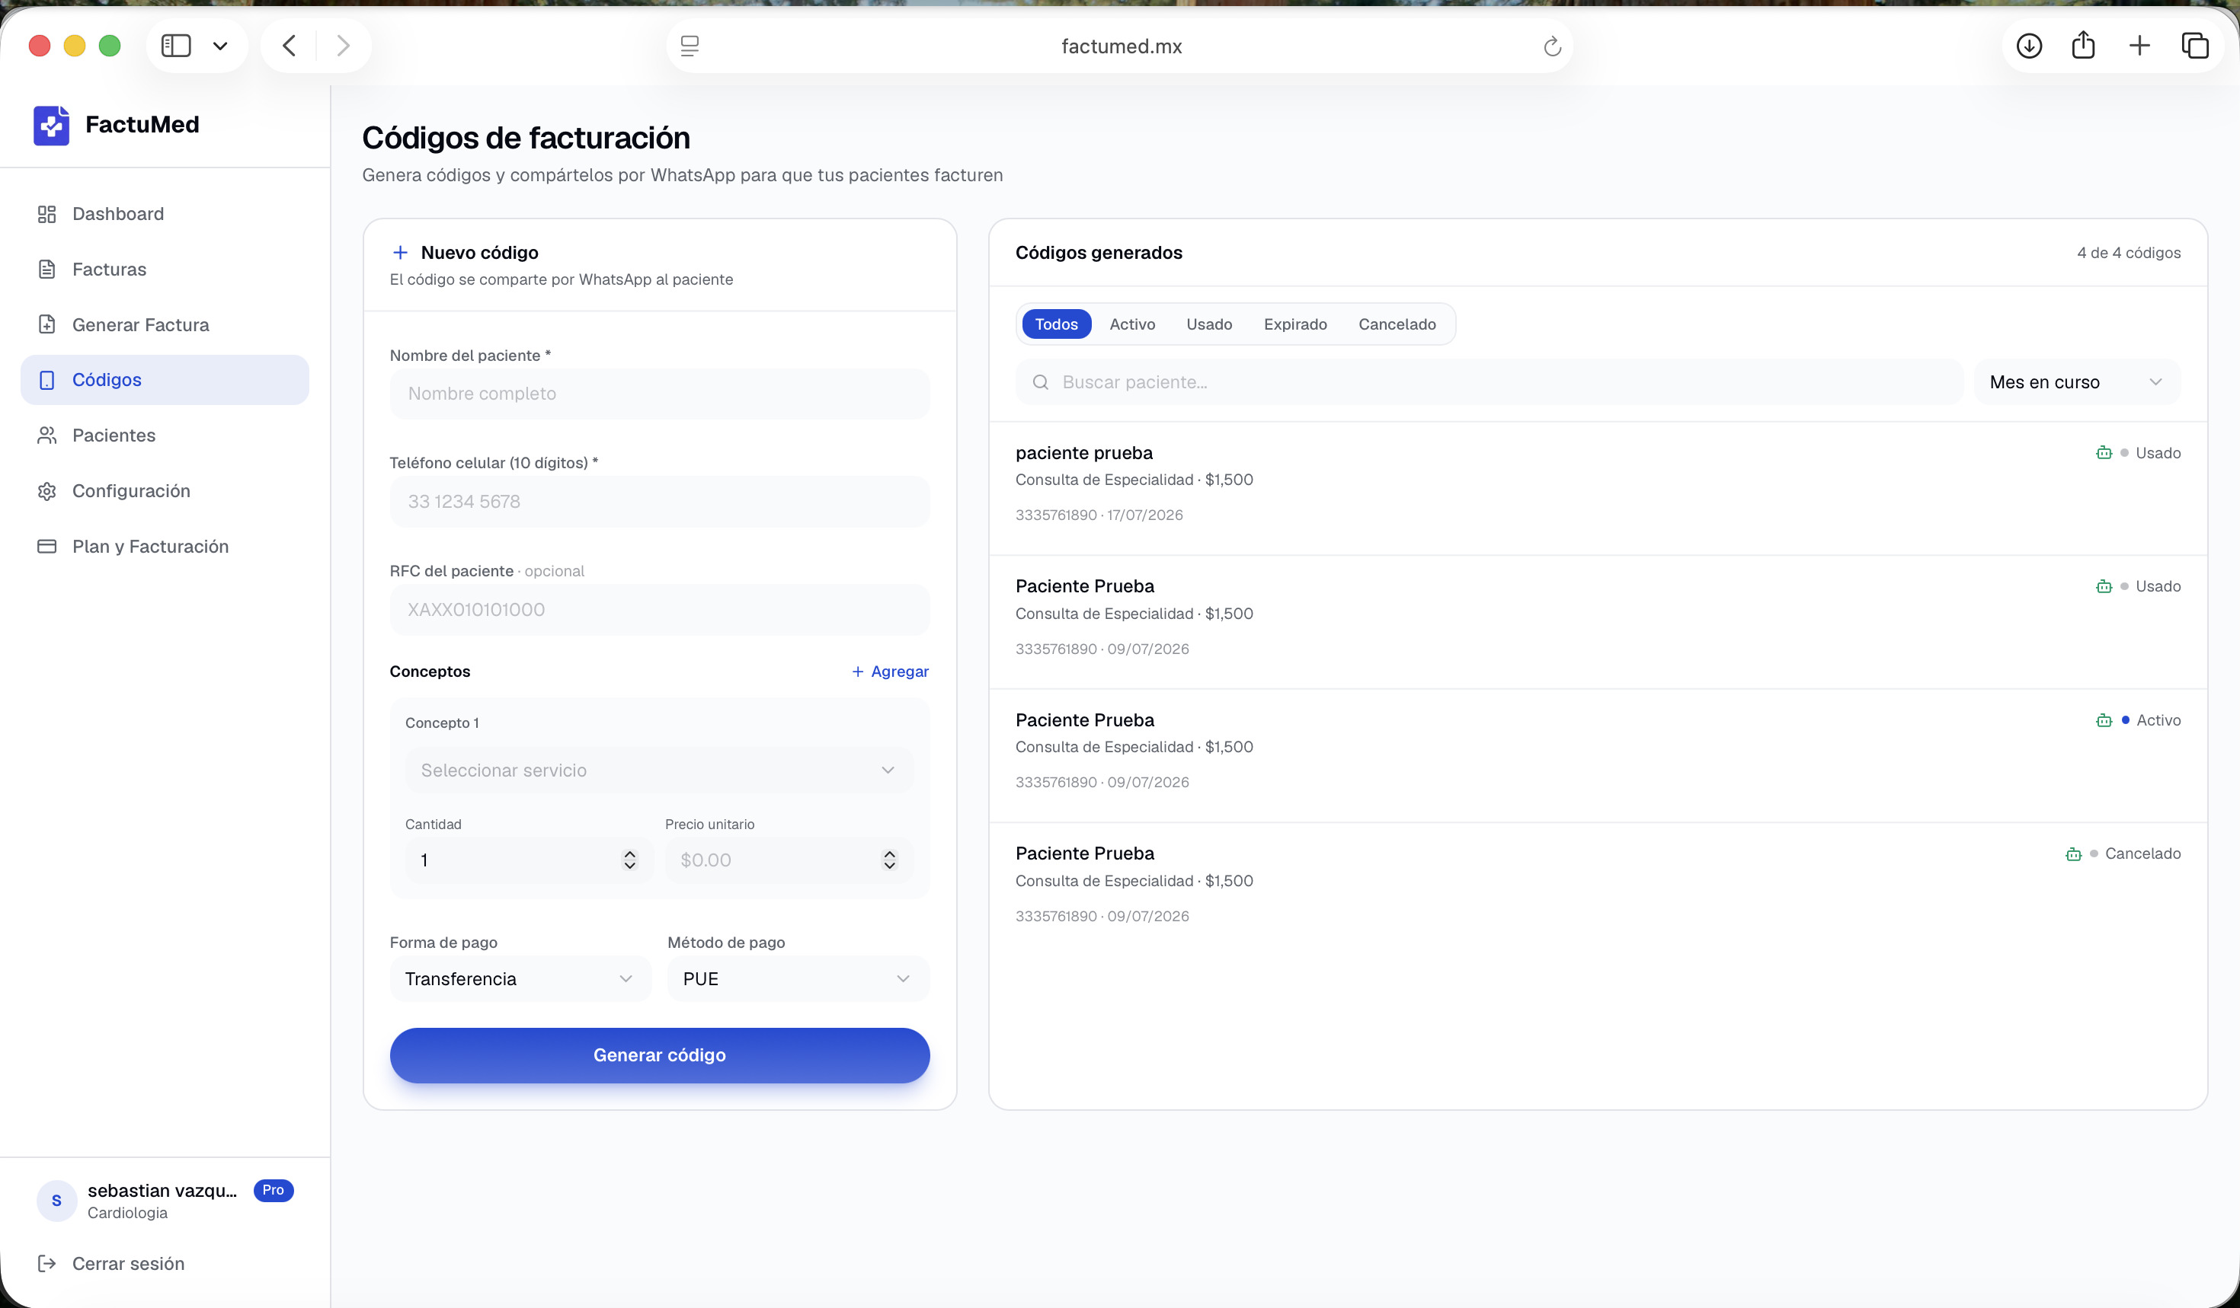The image size is (2240, 1308).
Task: Increase Cantidad with the stepper arrows
Action: [629, 853]
